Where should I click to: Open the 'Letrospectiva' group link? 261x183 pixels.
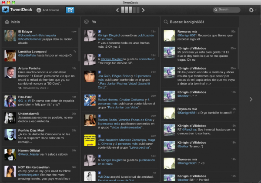pos(139,147)
